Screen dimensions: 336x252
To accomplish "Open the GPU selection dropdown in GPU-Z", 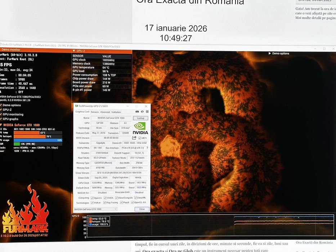I will 95,209.
